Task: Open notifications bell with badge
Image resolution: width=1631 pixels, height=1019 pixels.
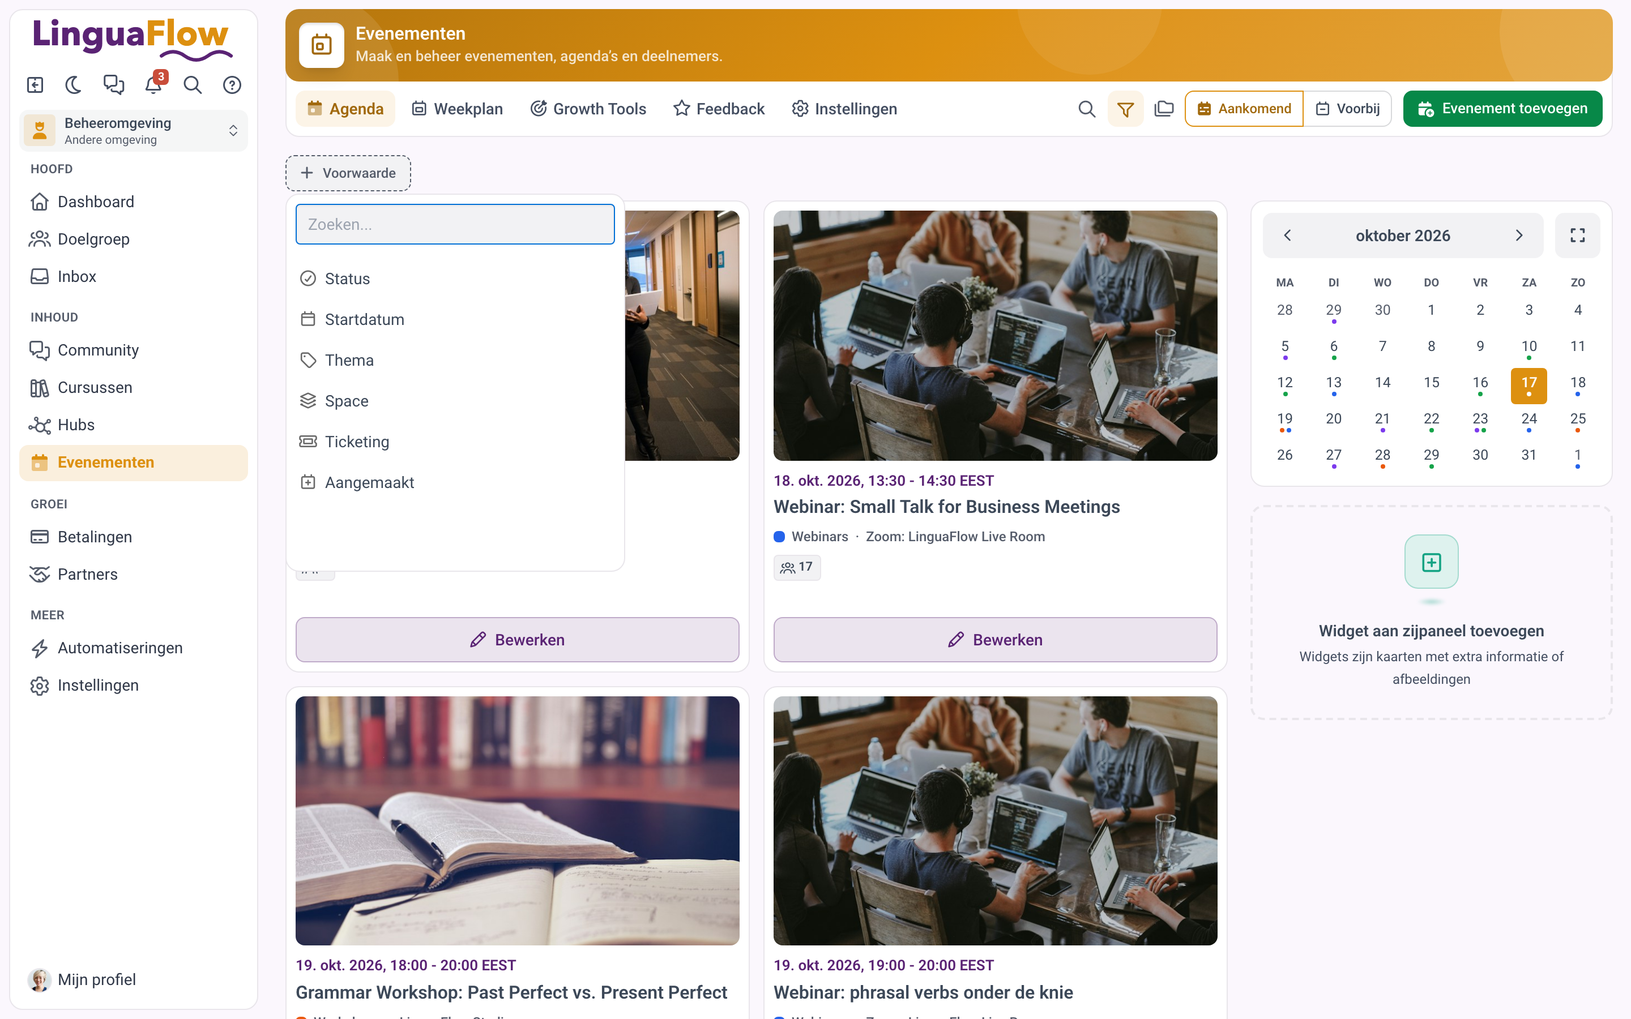Action: 153,85
